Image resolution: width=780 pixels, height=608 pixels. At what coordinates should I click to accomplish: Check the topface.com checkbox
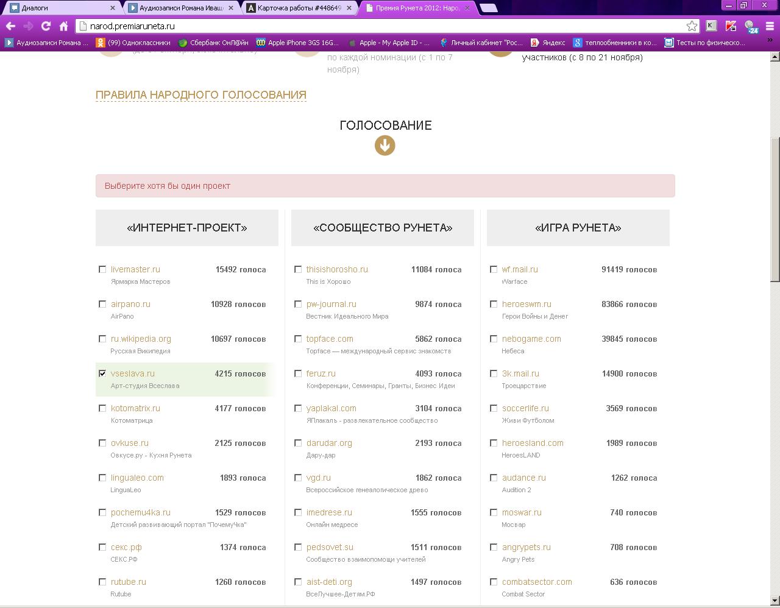pos(298,339)
